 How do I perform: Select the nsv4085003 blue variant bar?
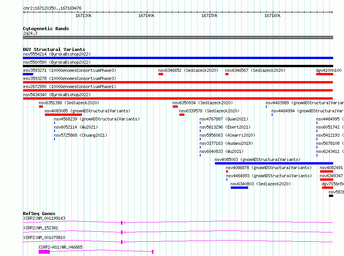pos(274,163)
